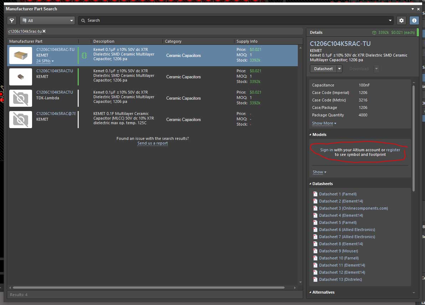Expand the Alternatives section
Image resolution: width=425 pixels, height=305 pixels.
310,292
